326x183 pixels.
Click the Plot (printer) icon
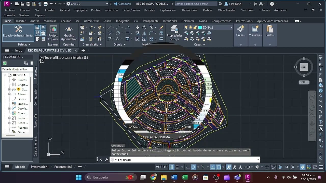(46, 4)
